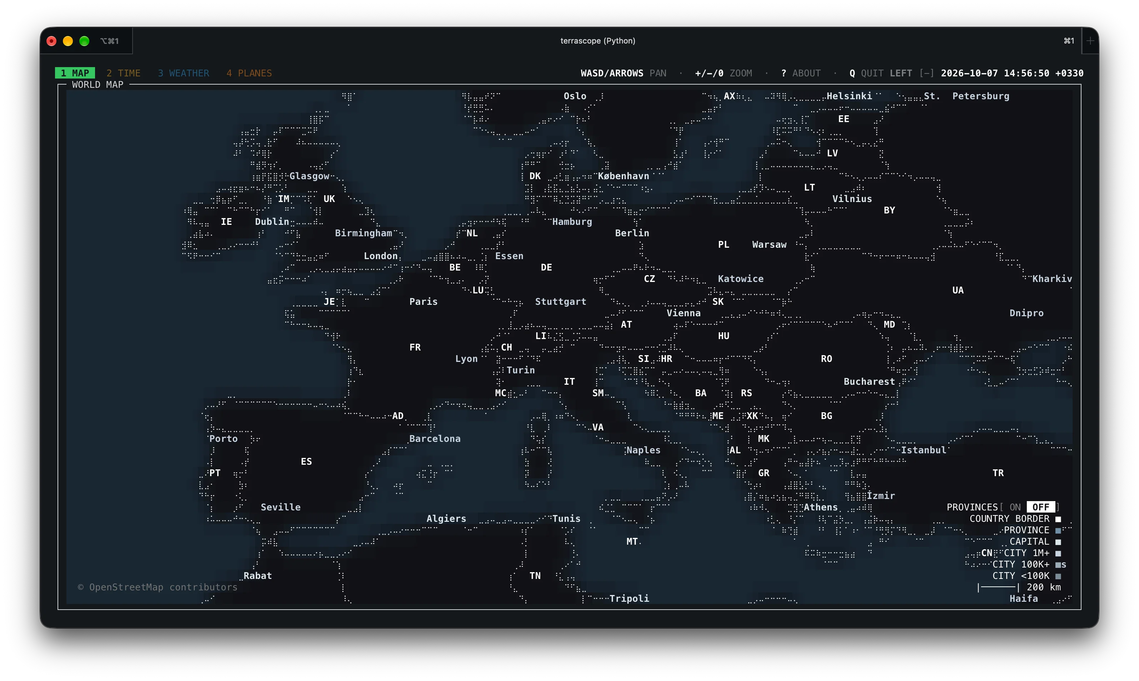Click the Essen city label
Screen dimensions: 1139x681
click(x=509, y=256)
